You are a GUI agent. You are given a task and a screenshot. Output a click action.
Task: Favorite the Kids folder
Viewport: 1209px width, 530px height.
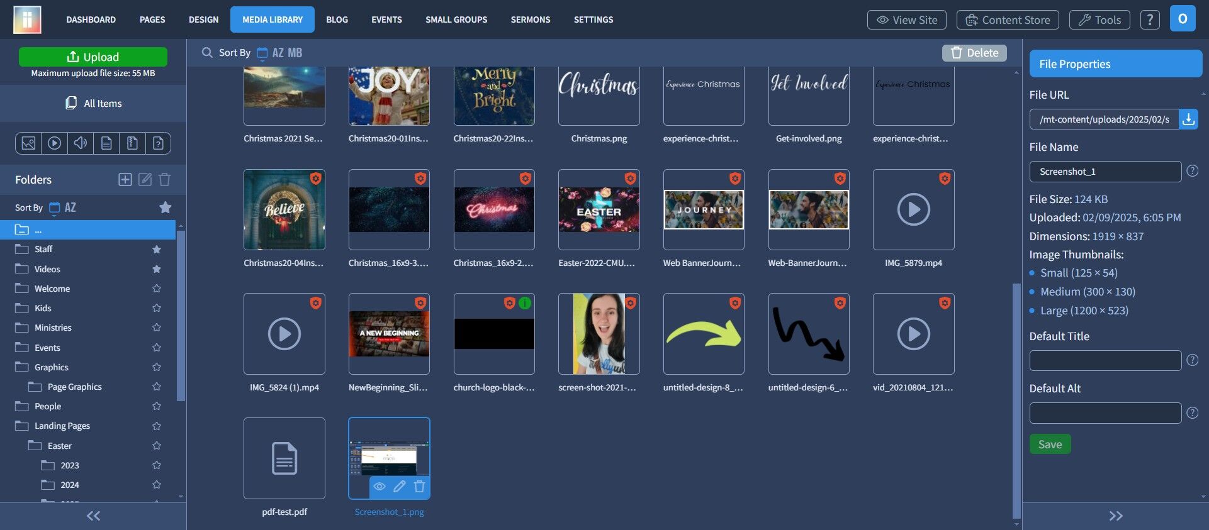click(x=157, y=308)
